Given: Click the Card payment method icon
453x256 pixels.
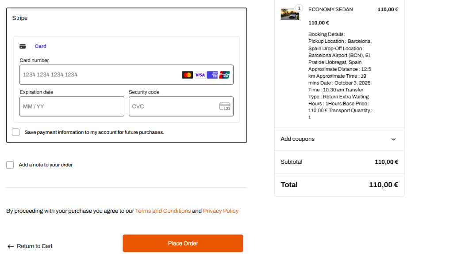Looking at the screenshot, I should (x=23, y=46).
